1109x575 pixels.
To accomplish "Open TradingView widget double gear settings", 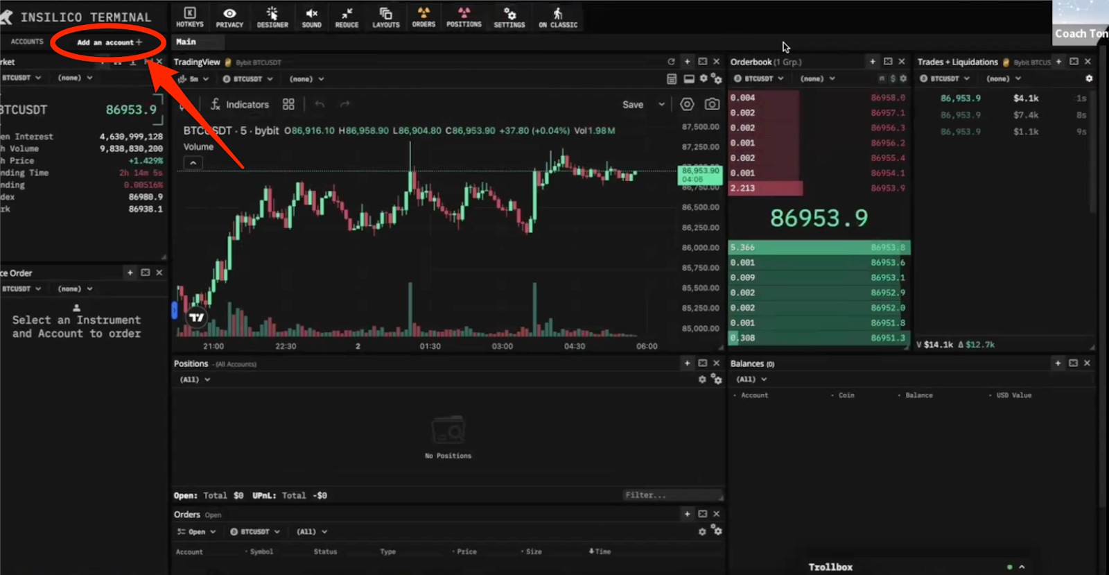I will coord(717,79).
